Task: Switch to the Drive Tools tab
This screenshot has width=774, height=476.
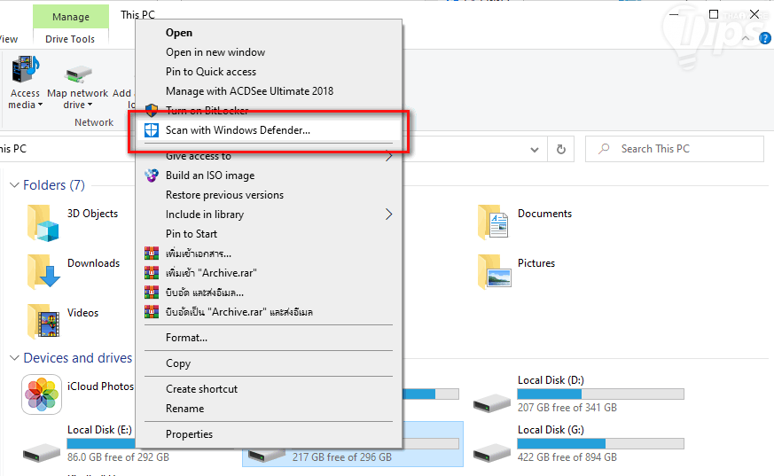Action: tap(70, 38)
